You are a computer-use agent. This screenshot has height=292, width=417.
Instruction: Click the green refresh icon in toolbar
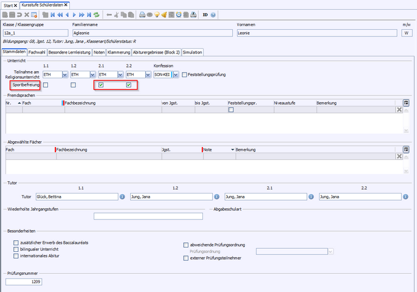pyautogui.click(x=96, y=14)
